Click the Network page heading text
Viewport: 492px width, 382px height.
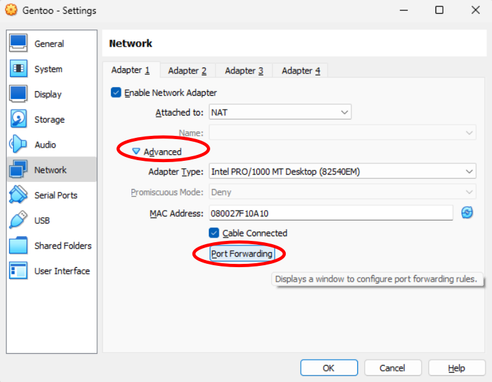point(131,43)
